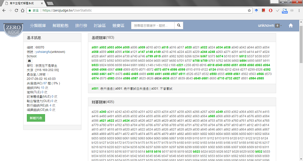Click the ZeroJudge logo
303x161 pixels.
click(13, 29)
